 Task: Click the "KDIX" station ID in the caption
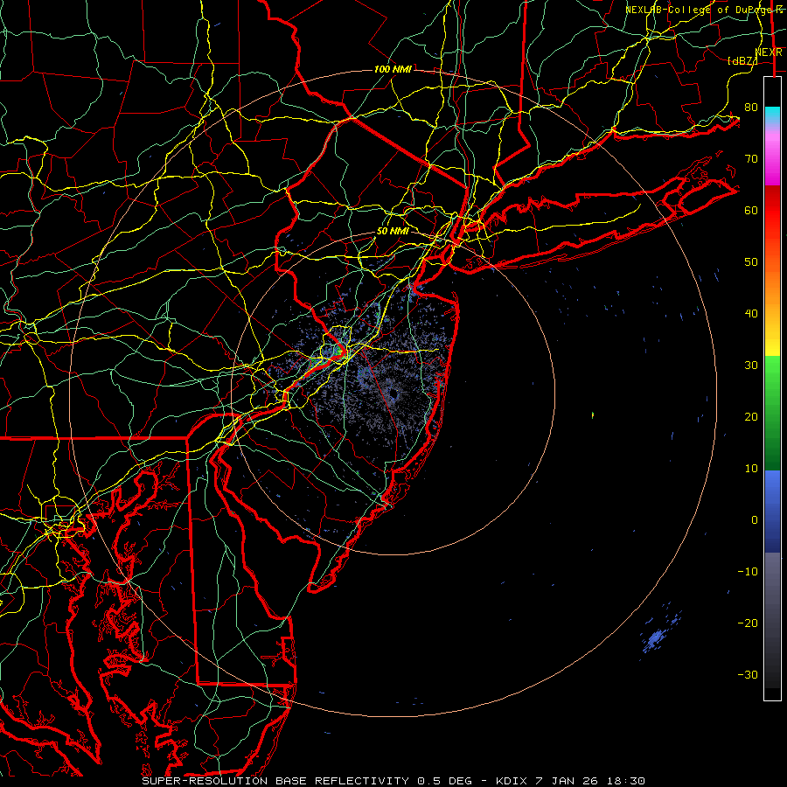point(512,781)
